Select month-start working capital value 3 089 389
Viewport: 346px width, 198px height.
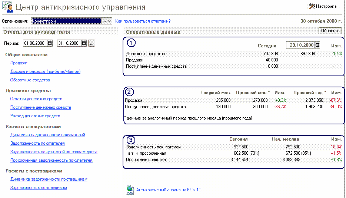pyautogui.click(x=291, y=160)
